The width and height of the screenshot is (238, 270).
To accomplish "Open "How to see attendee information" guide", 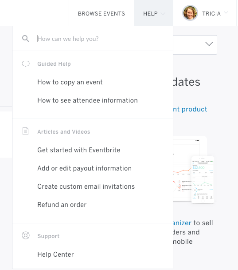I will [x=87, y=100].
